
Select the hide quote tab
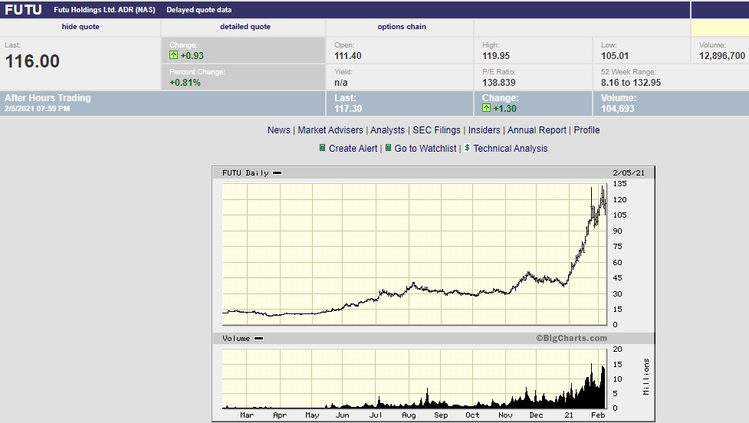80,27
